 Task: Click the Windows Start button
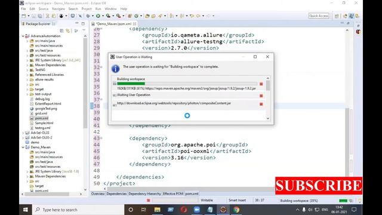pos(25,210)
